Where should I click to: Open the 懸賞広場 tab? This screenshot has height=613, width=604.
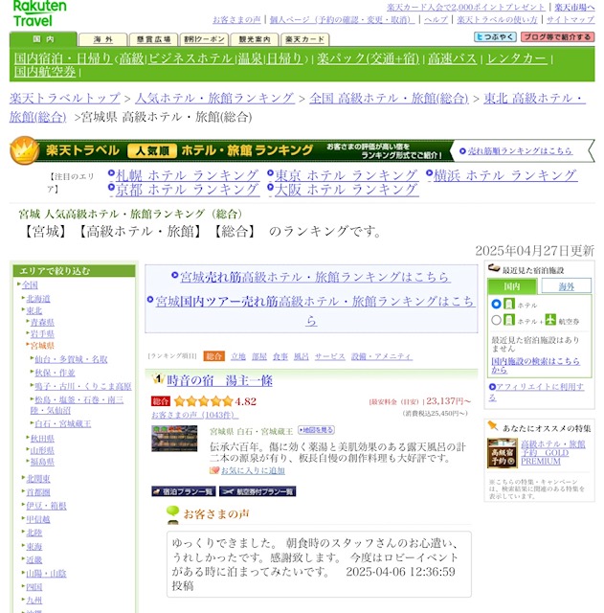click(x=153, y=39)
